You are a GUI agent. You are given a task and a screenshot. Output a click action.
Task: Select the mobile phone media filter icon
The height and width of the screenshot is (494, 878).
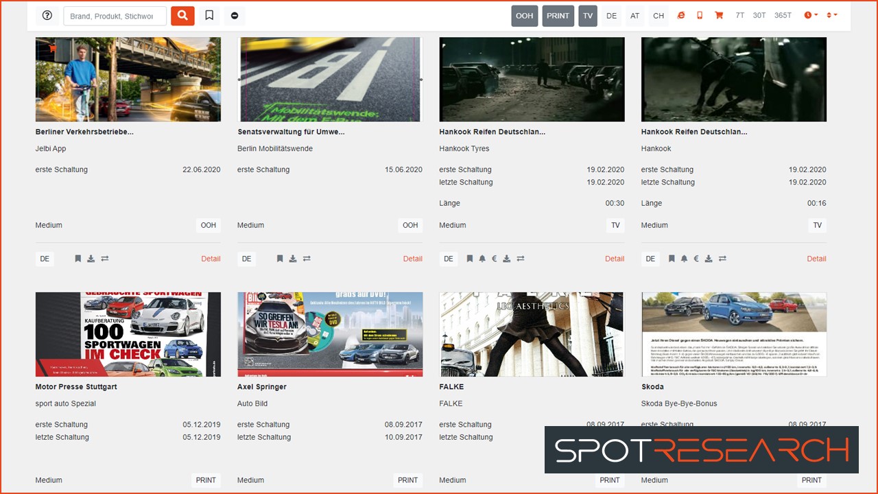coord(700,15)
